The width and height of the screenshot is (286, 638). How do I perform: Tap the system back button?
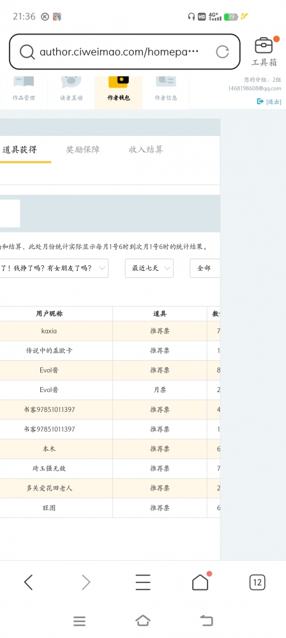tap(207, 621)
